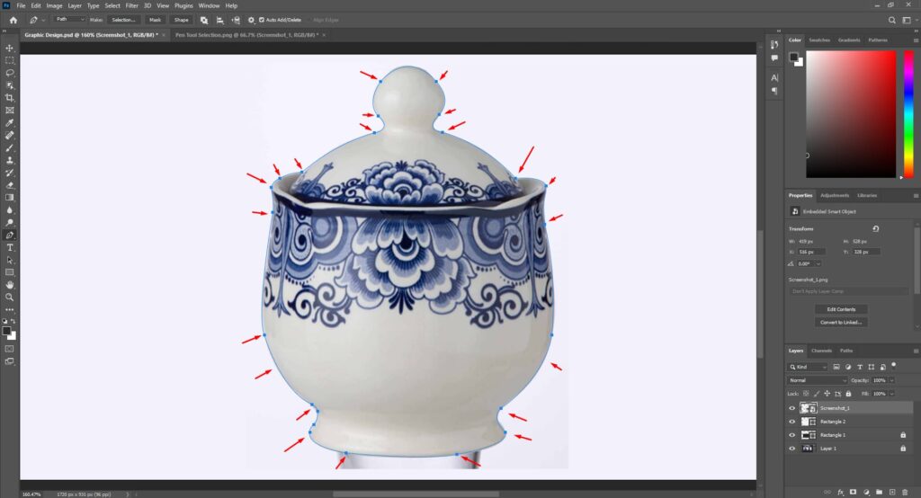Toggle lock all padlock icon
921x498 pixels.
tap(848, 394)
